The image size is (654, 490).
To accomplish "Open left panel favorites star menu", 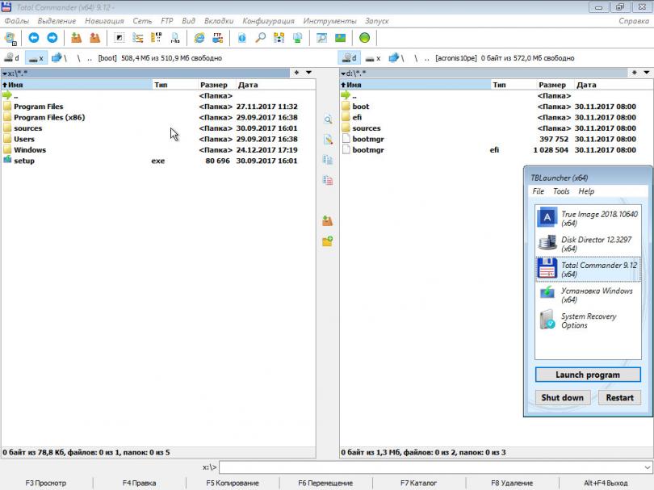I will [x=296, y=73].
